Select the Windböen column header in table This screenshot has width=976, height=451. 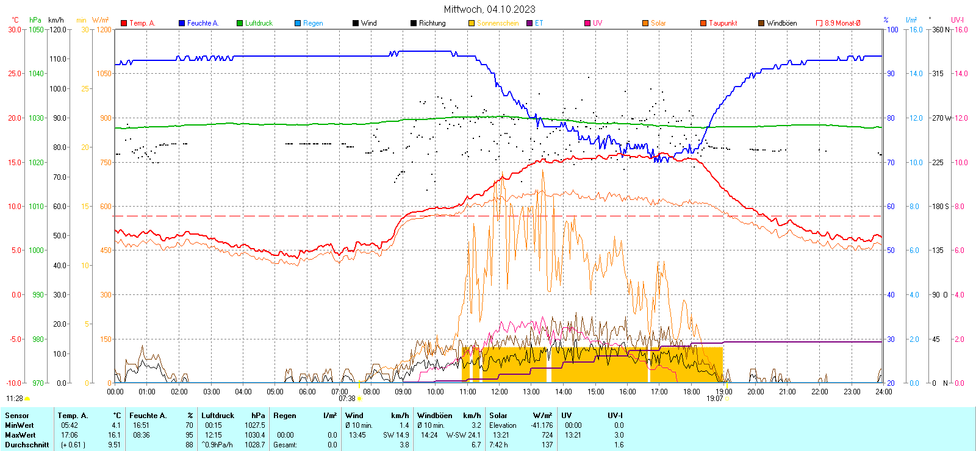(x=434, y=416)
